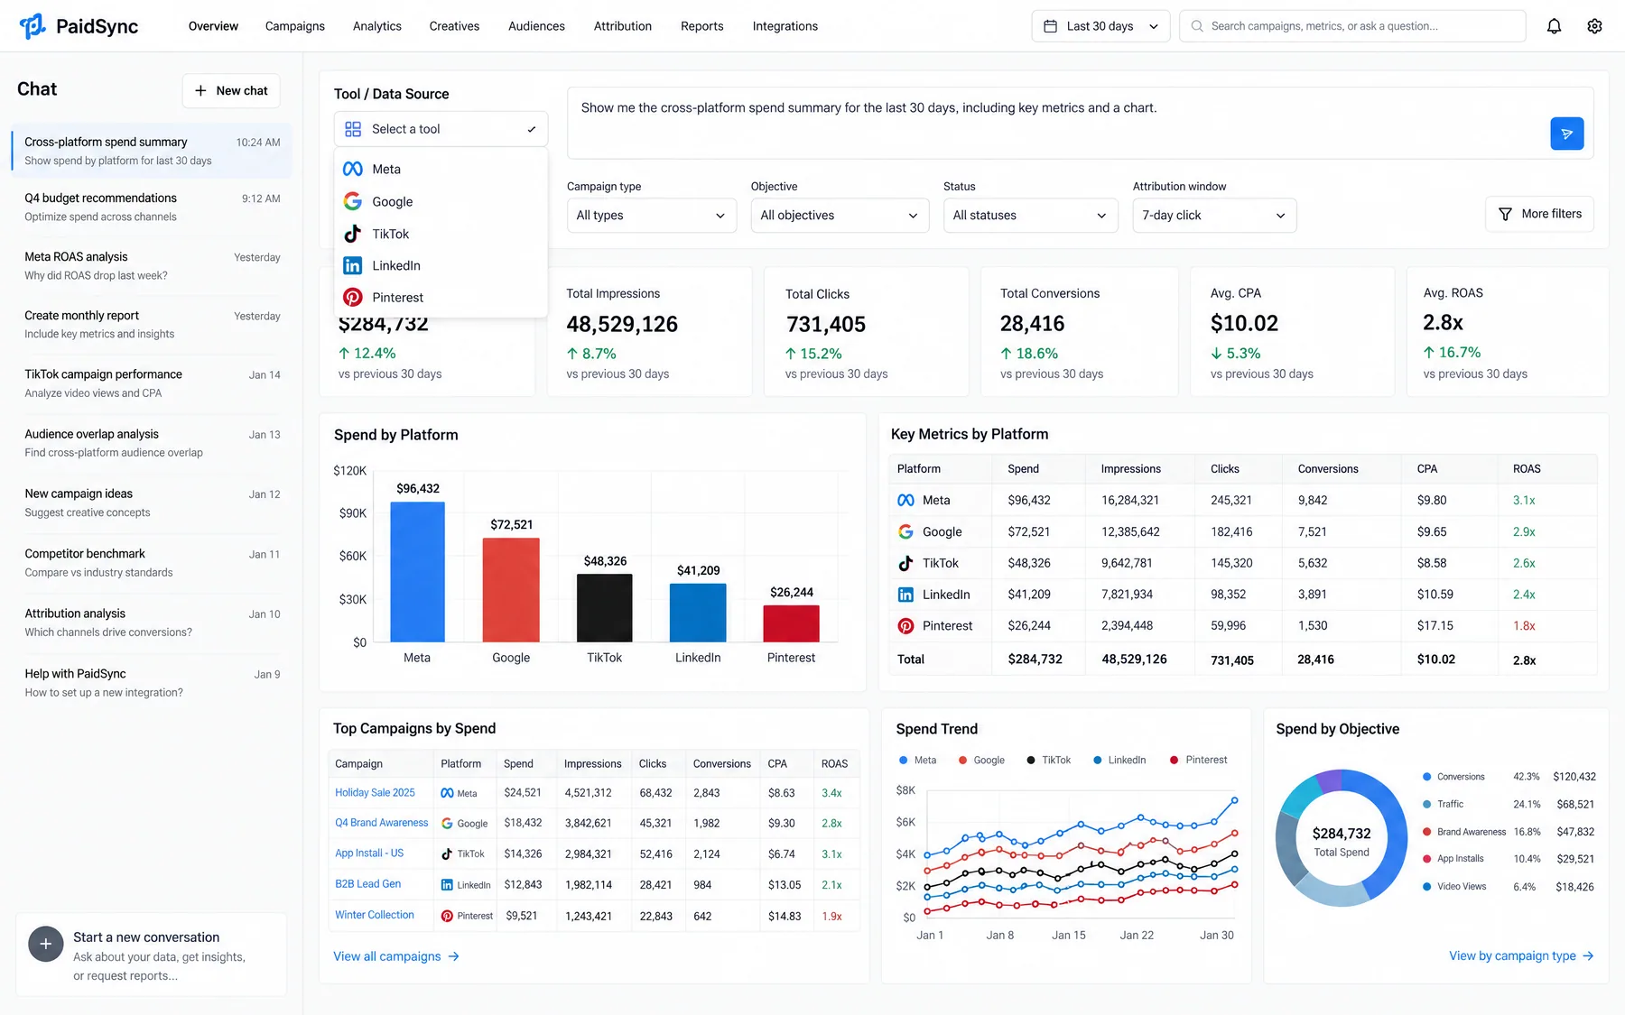Viewport: 1625px width, 1015px height.
Task: Go to the Campaigns tab
Action: [294, 26]
